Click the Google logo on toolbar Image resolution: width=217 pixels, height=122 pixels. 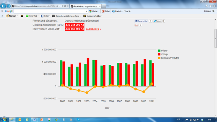(9, 11)
